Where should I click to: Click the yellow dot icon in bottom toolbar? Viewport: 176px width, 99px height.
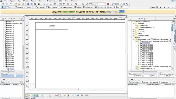[68, 95]
